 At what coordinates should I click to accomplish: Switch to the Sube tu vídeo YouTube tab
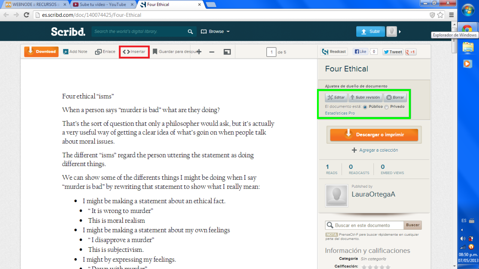click(x=104, y=4)
